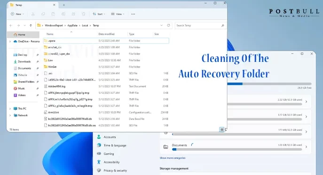Select the .opera folder
Image resolution: width=323 pixels, height=175 pixels.
pyautogui.click(x=106, y=41)
